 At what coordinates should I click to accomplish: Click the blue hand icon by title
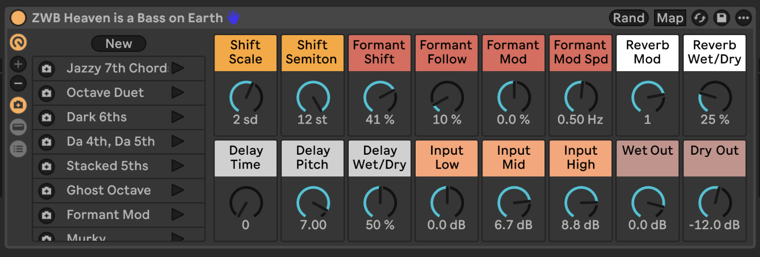click(233, 18)
